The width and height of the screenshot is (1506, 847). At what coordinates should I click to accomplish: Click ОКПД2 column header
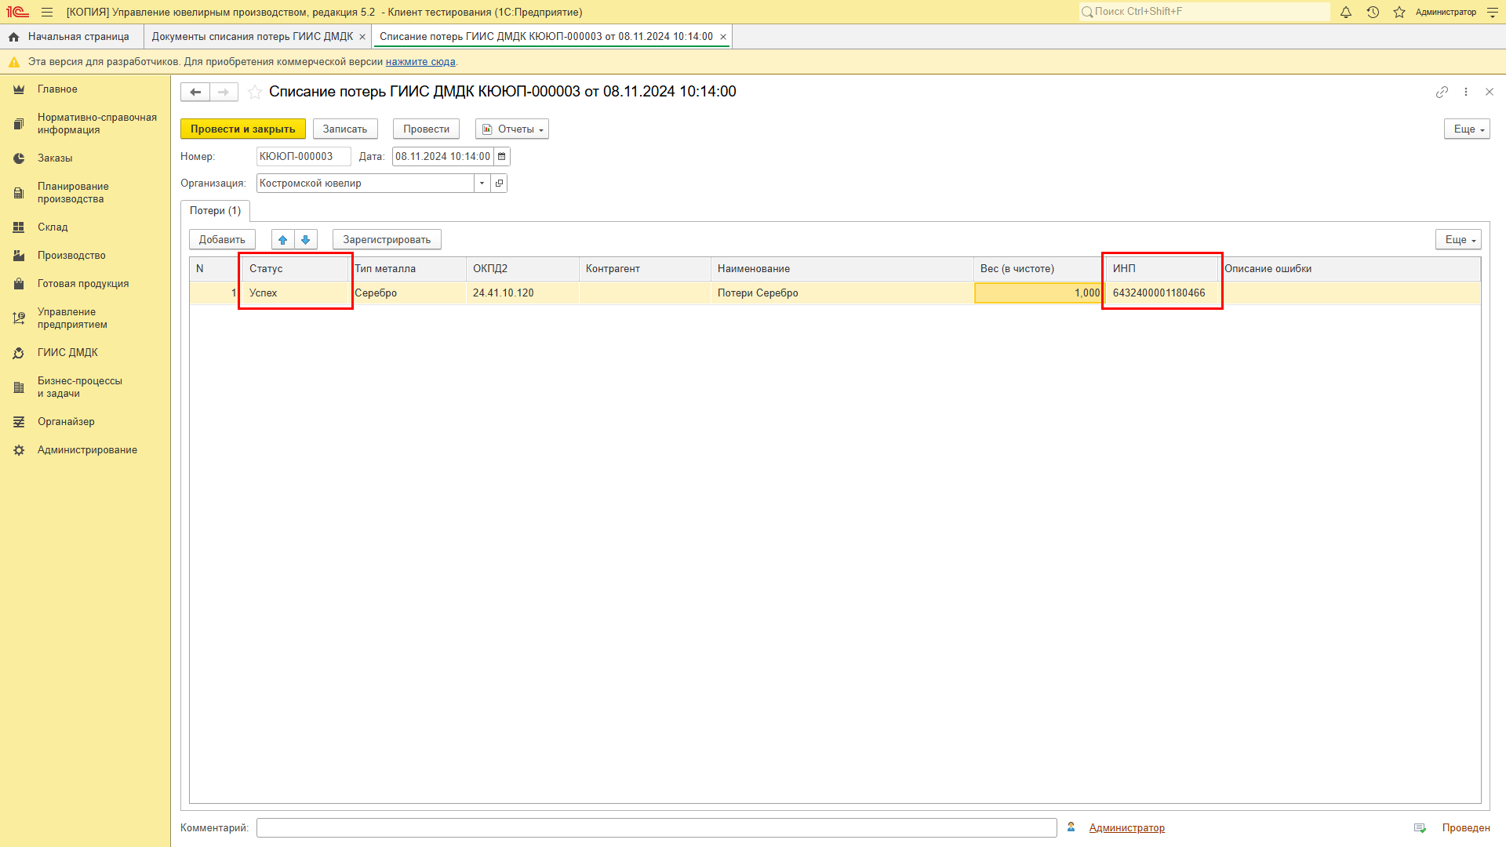pyautogui.click(x=522, y=269)
